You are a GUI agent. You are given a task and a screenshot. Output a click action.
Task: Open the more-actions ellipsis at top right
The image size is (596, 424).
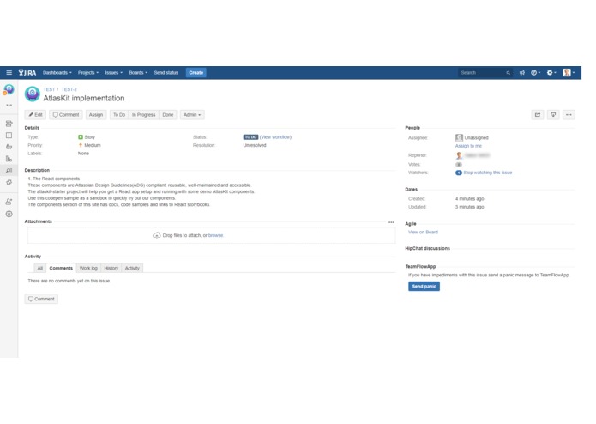point(569,115)
